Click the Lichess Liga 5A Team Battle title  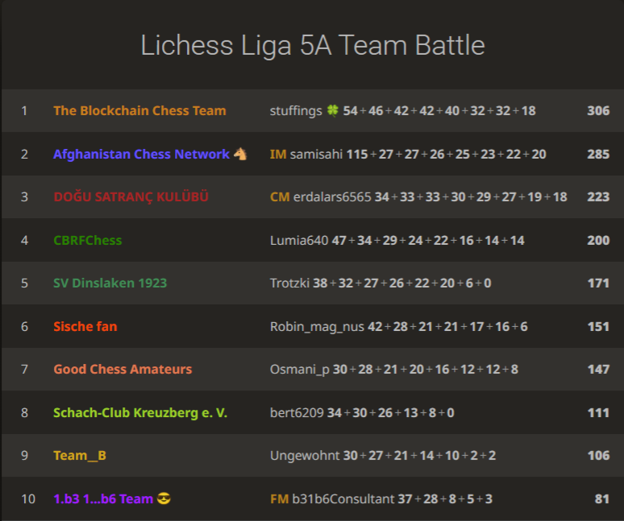coord(313,45)
